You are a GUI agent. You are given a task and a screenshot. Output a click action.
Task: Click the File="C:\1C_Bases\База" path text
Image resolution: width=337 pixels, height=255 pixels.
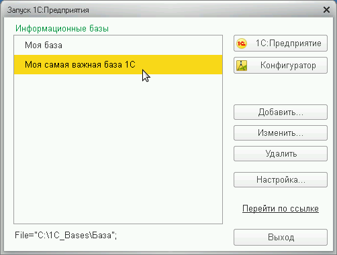point(66,236)
